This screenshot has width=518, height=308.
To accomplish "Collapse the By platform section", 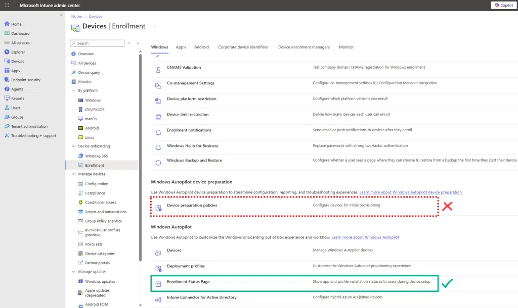I will (74, 91).
